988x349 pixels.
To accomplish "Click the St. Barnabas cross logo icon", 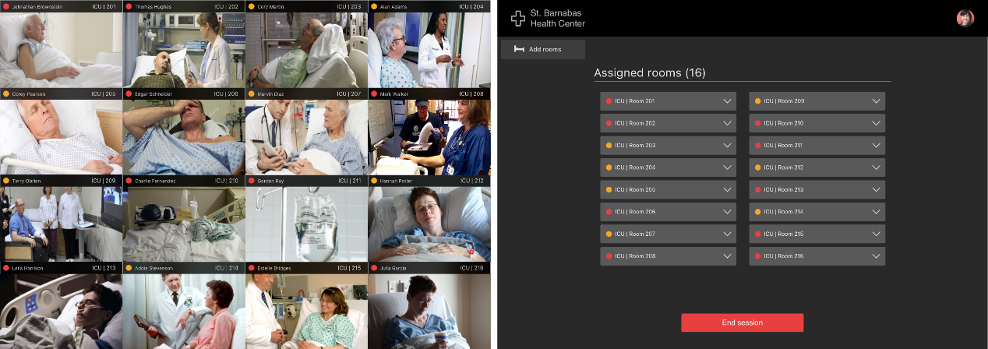I will [x=518, y=18].
